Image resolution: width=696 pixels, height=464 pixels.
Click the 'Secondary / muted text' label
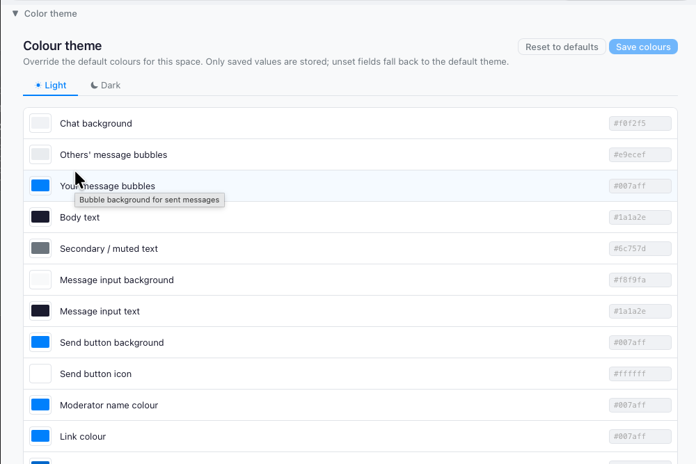pos(109,248)
